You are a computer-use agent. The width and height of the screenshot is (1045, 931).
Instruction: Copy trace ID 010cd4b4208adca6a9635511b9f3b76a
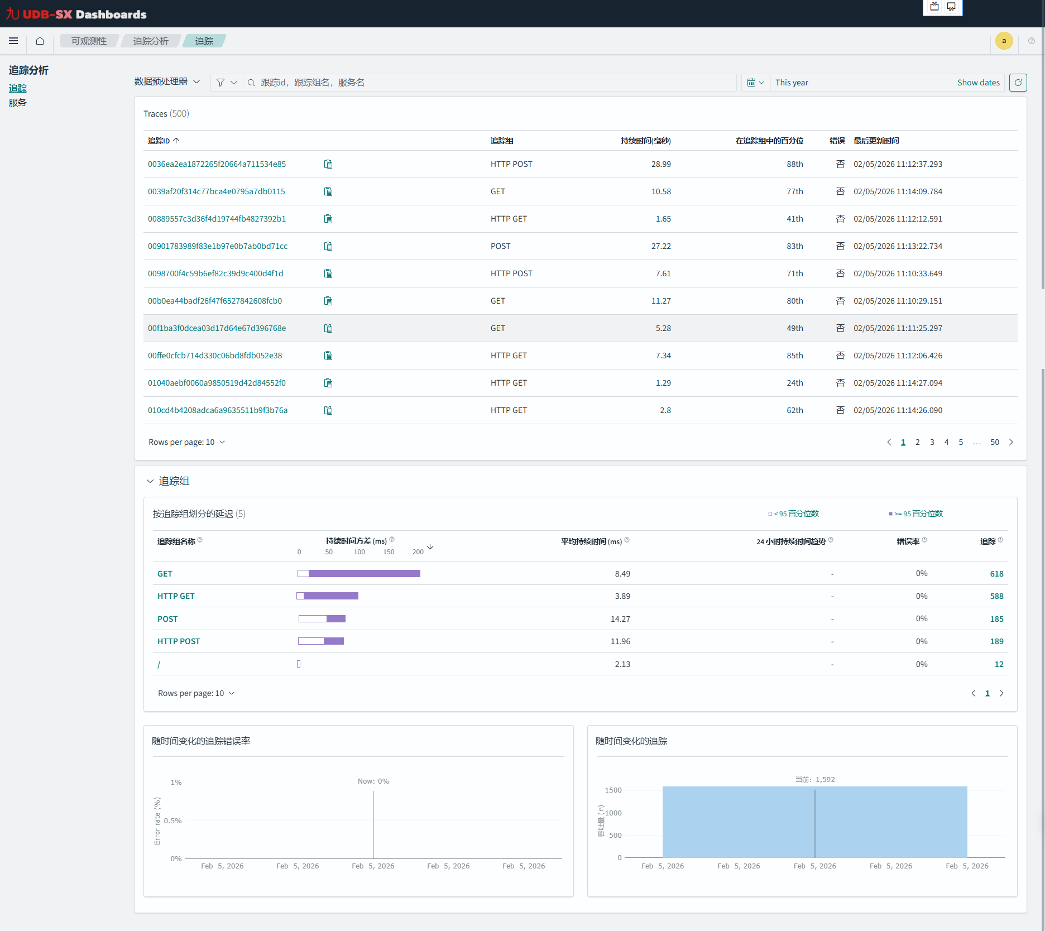[328, 410]
